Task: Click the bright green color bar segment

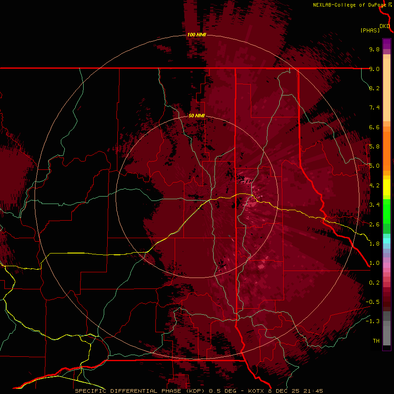Action: [387, 211]
